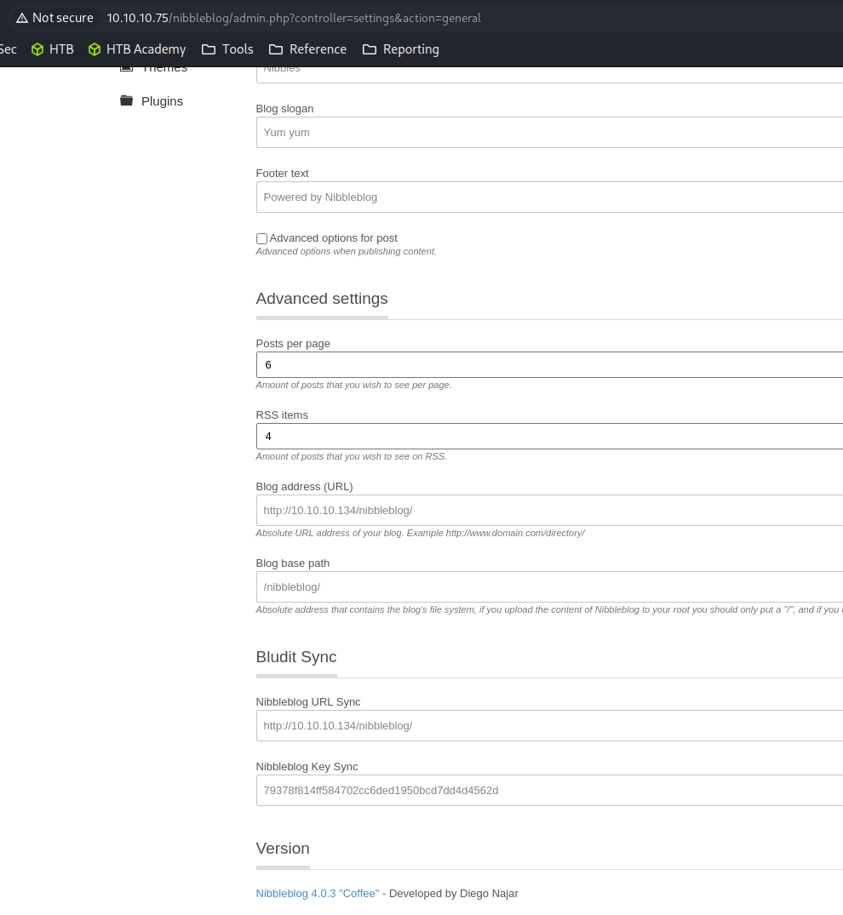Viewport: 843px width, 915px height.
Task: Click the Plugins folder icon in sidebar
Action: tap(126, 100)
